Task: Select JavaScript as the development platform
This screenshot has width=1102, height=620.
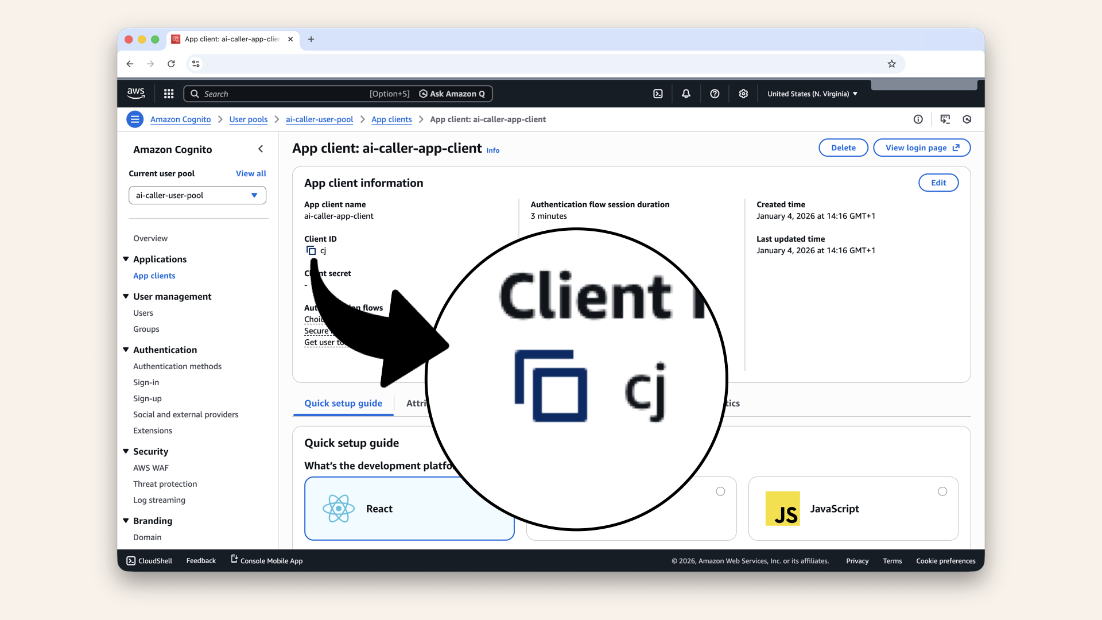Action: click(853, 509)
